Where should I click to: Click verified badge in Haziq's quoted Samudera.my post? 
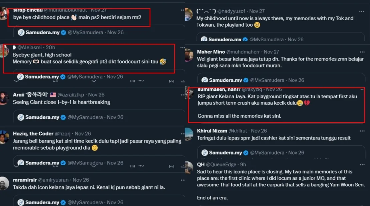63,163
